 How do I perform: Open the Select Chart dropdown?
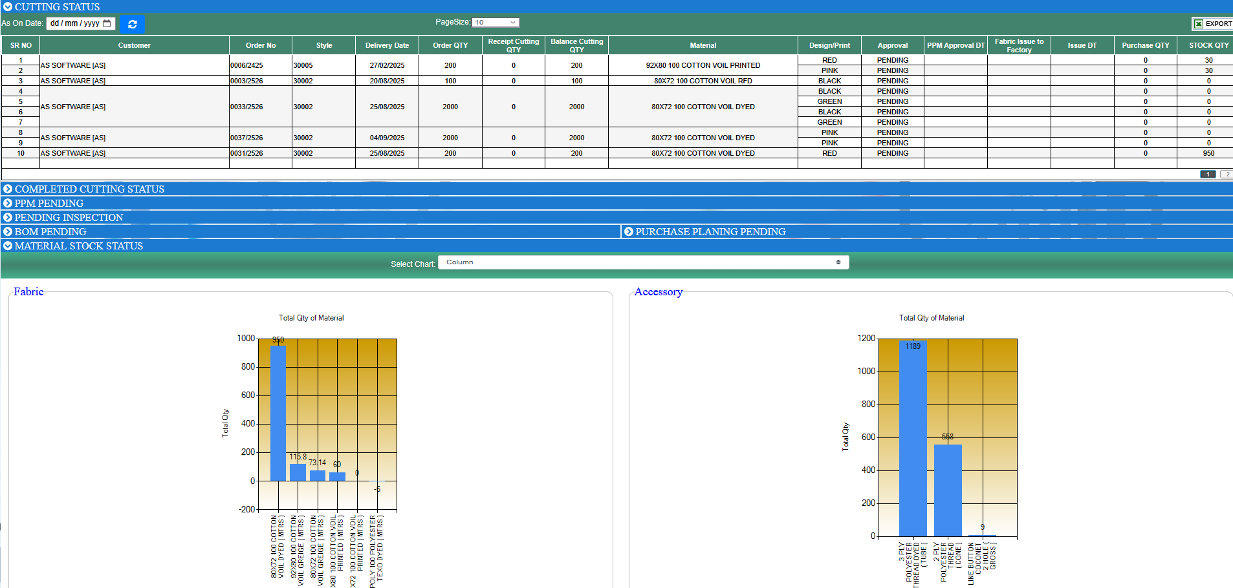(x=643, y=262)
